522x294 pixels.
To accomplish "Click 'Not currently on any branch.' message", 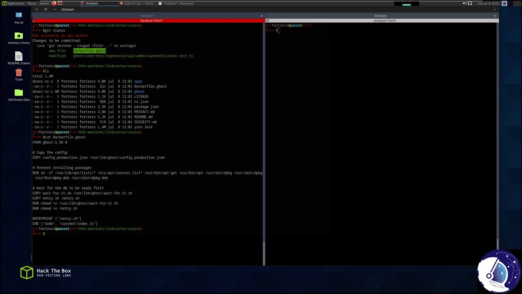I will point(61,36).
